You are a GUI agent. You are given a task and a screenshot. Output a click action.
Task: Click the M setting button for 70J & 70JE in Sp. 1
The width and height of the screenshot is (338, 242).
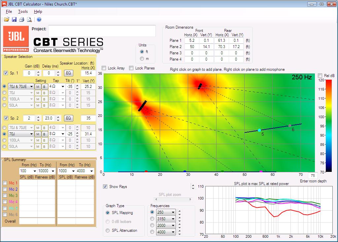pyautogui.click(x=38, y=87)
